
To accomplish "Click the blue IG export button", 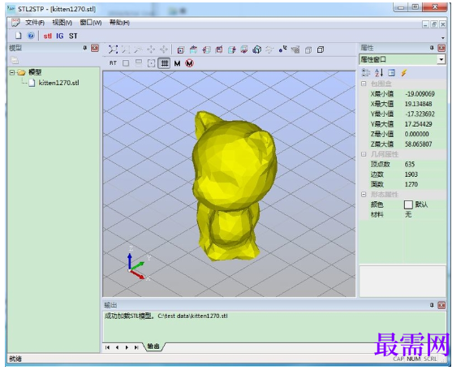I will [59, 37].
